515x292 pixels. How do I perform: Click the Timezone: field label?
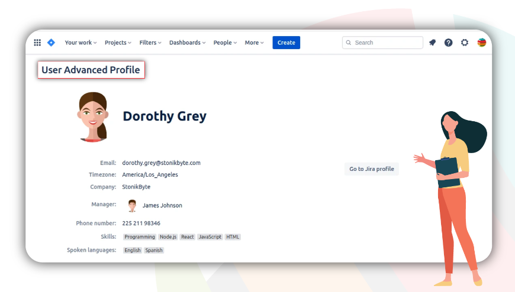click(x=102, y=174)
